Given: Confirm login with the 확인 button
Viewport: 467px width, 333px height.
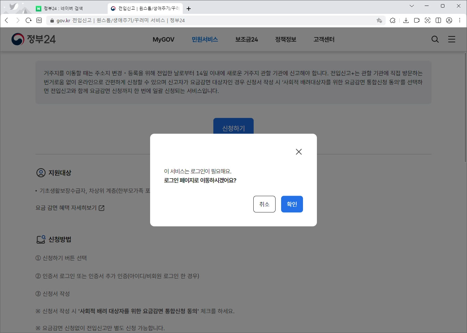Looking at the screenshot, I should [292, 204].
